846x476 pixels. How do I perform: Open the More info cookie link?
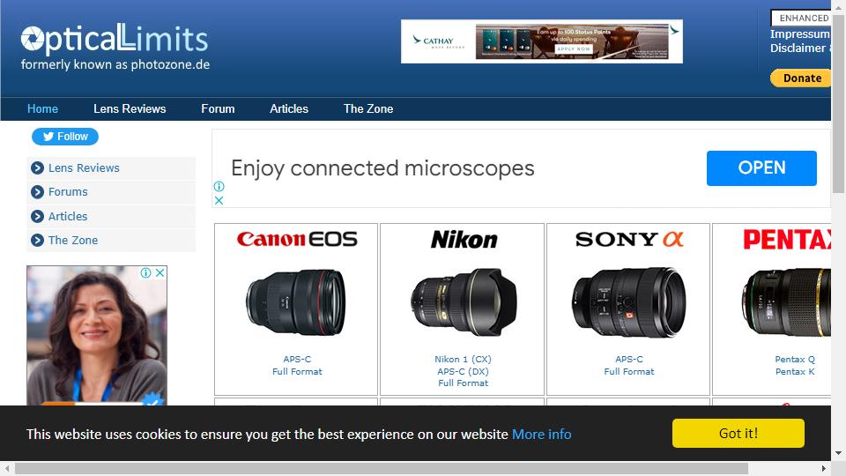(541, 435)
